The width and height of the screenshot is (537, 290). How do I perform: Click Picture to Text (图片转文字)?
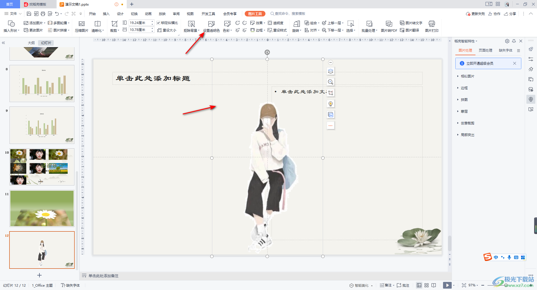411,23
